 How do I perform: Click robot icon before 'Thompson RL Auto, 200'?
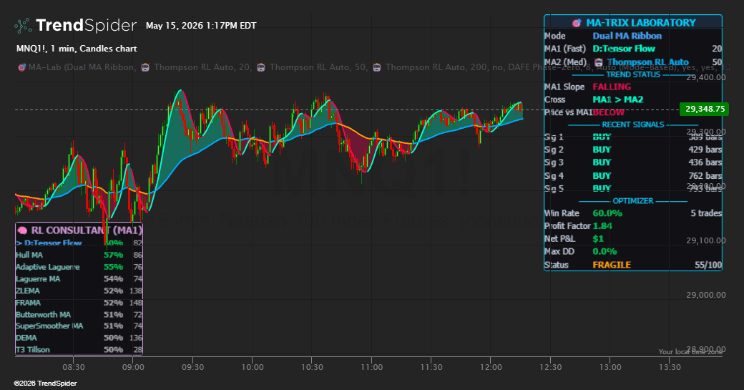click(x=377, y=67)
